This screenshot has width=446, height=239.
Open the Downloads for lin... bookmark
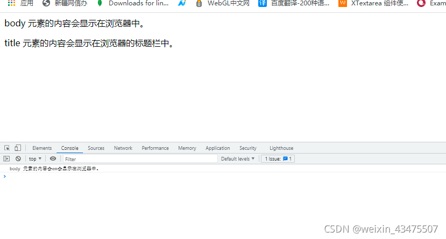132,3
